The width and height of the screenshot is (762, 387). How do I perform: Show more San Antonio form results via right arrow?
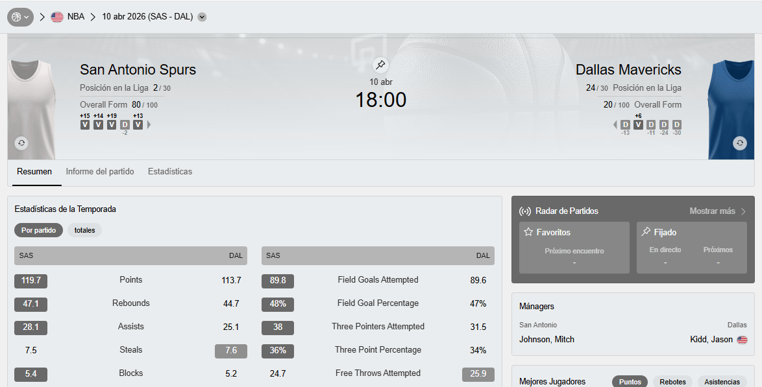pos(149,124)
